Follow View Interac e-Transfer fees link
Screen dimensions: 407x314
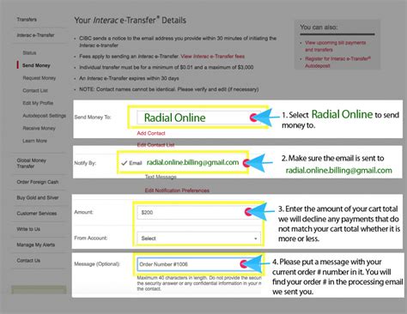click(x=213, y=57)
